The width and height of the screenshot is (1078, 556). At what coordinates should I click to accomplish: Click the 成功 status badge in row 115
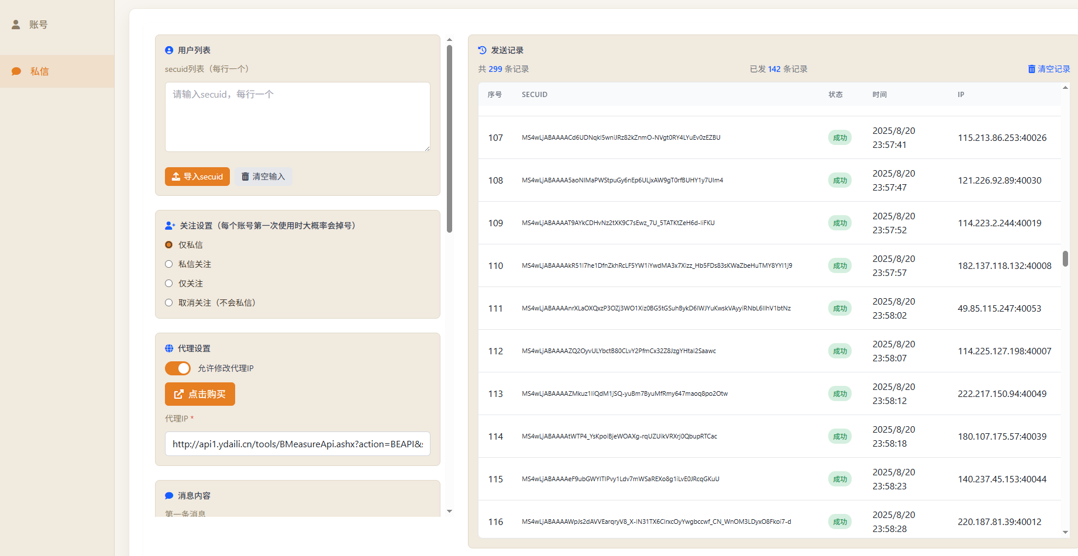tap(839, 479)
